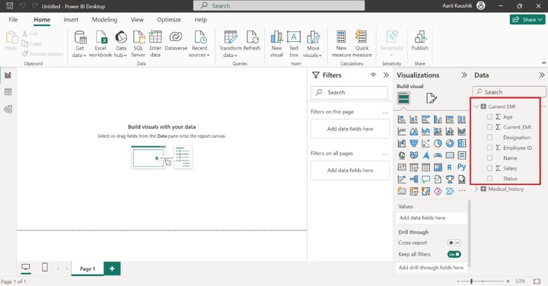Insert a New visual
The width and height of the screenshot is (548, 286).
[276, 44]
